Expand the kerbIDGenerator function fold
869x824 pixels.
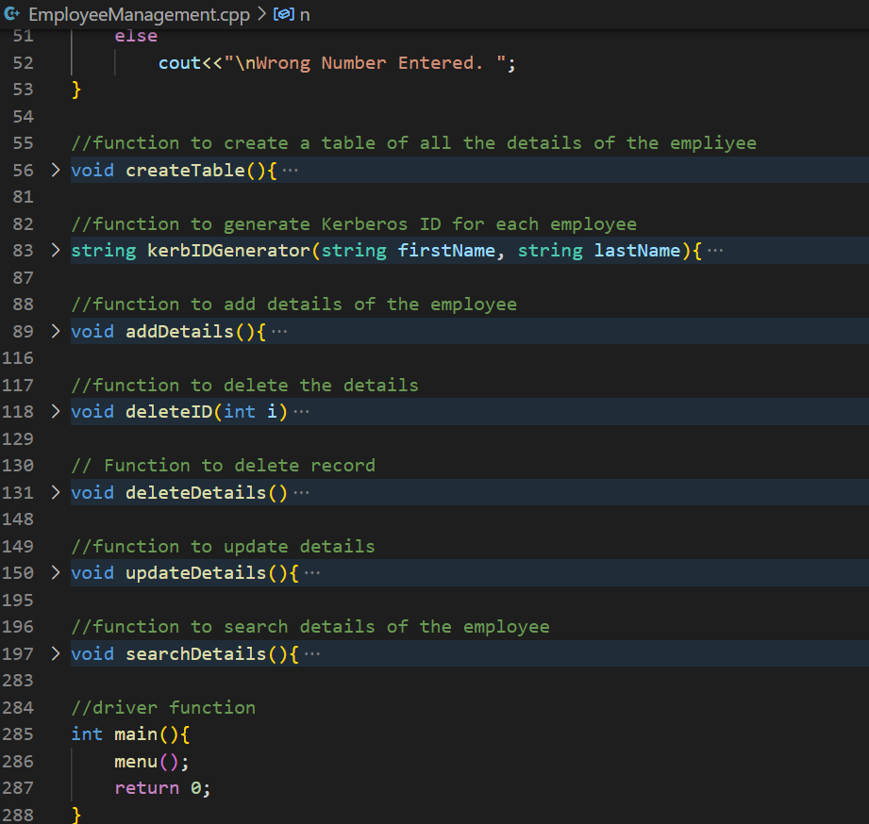[55, 251]
